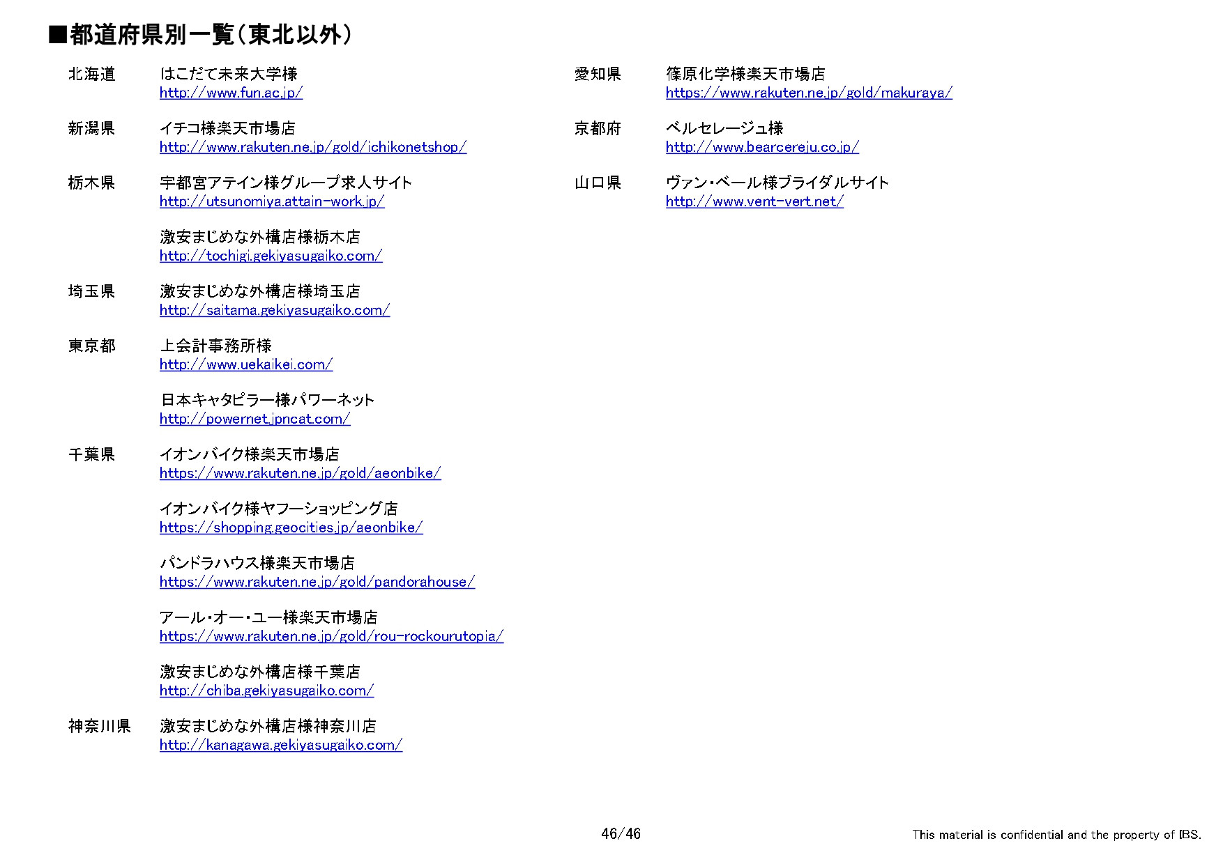Click chiba.gekiyasugaiko.com link under 千葉県
Viewport: 1223px width, 864px height.
[266, 691]
